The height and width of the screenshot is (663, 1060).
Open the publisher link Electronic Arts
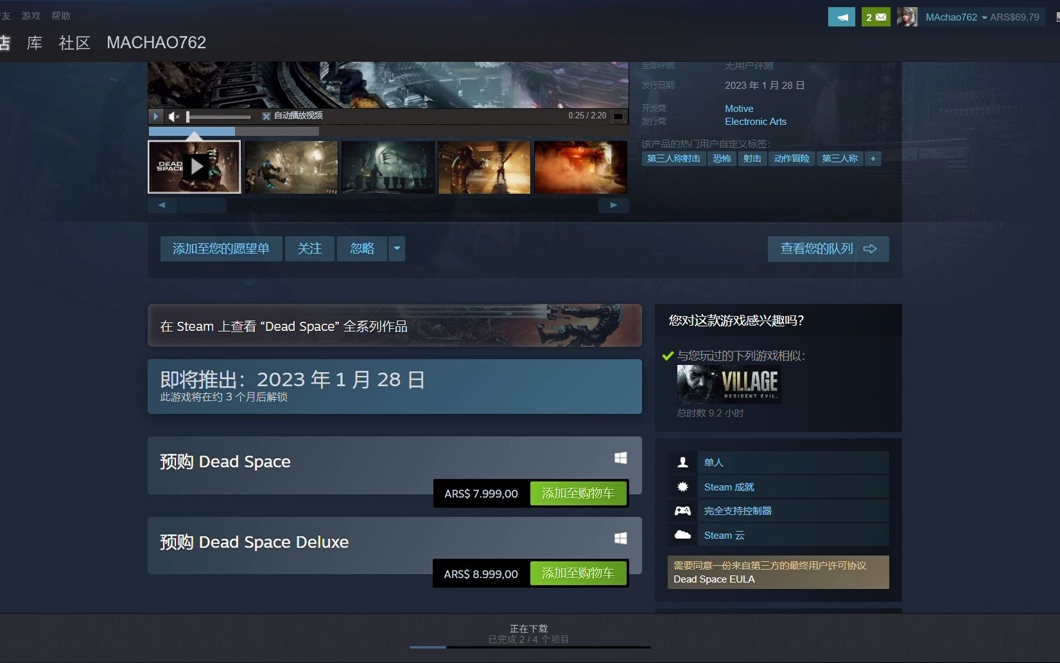click(x=756, y=121)
